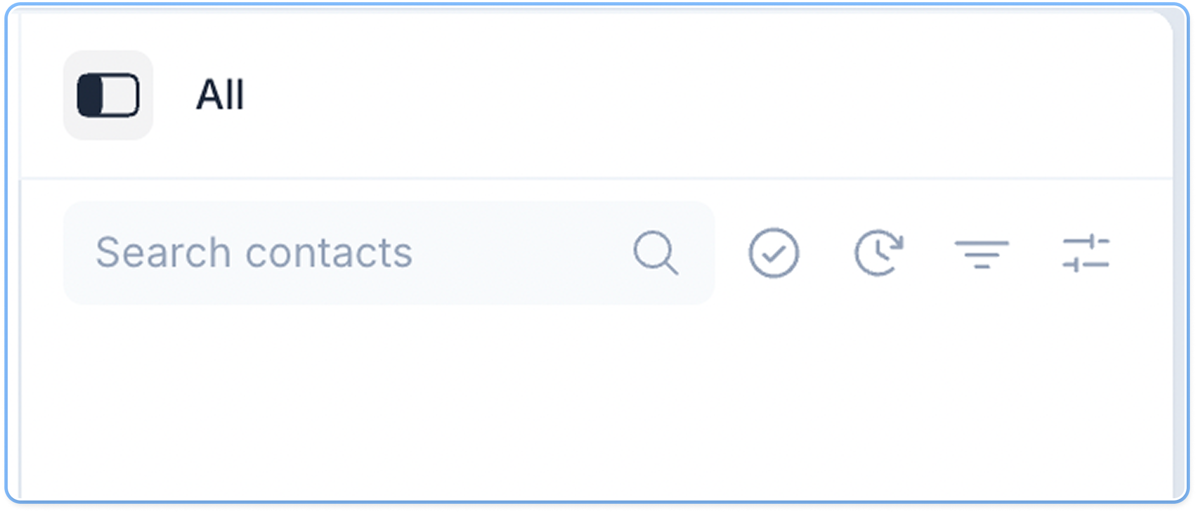Click the Search contacts placeholder text
This screenshot has width=1196, height=512.
254,253
